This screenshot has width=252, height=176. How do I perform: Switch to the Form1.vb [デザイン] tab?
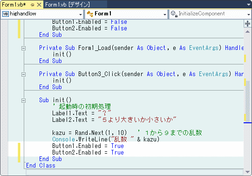coord(68,5)
